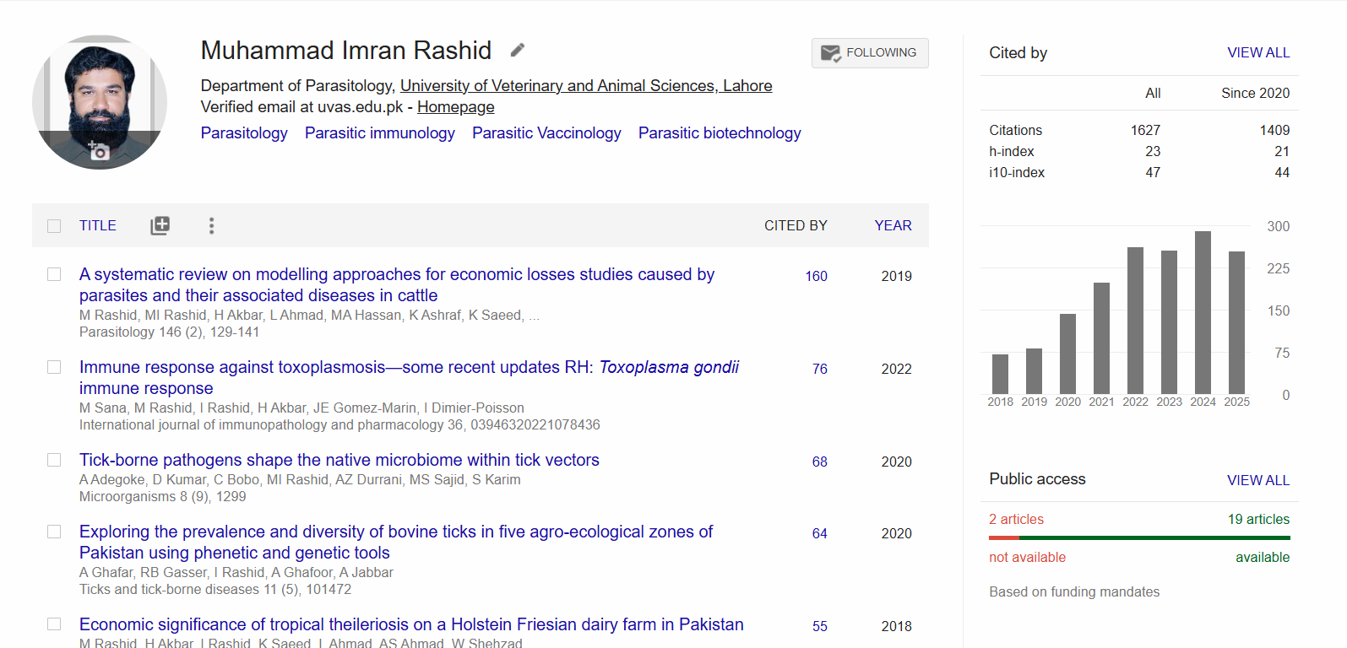1347x648 pixels.
Task: Click the envelope icon on Following button
Action: pos(830,53)
